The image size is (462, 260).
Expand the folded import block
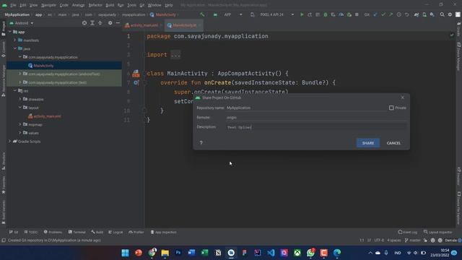pos(175,55)
